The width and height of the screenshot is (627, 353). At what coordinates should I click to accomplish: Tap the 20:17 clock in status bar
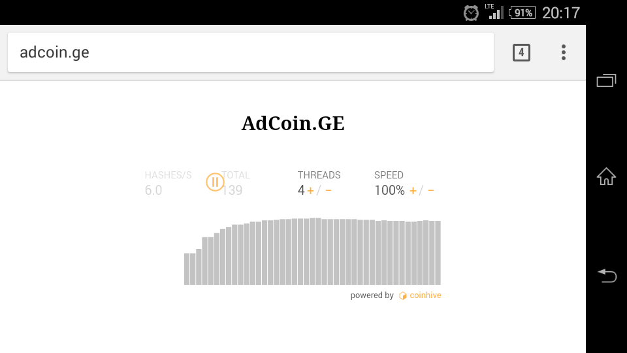coord(560,12)
